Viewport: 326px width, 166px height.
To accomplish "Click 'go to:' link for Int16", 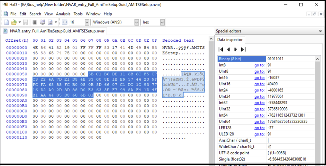I will [259, 78].
